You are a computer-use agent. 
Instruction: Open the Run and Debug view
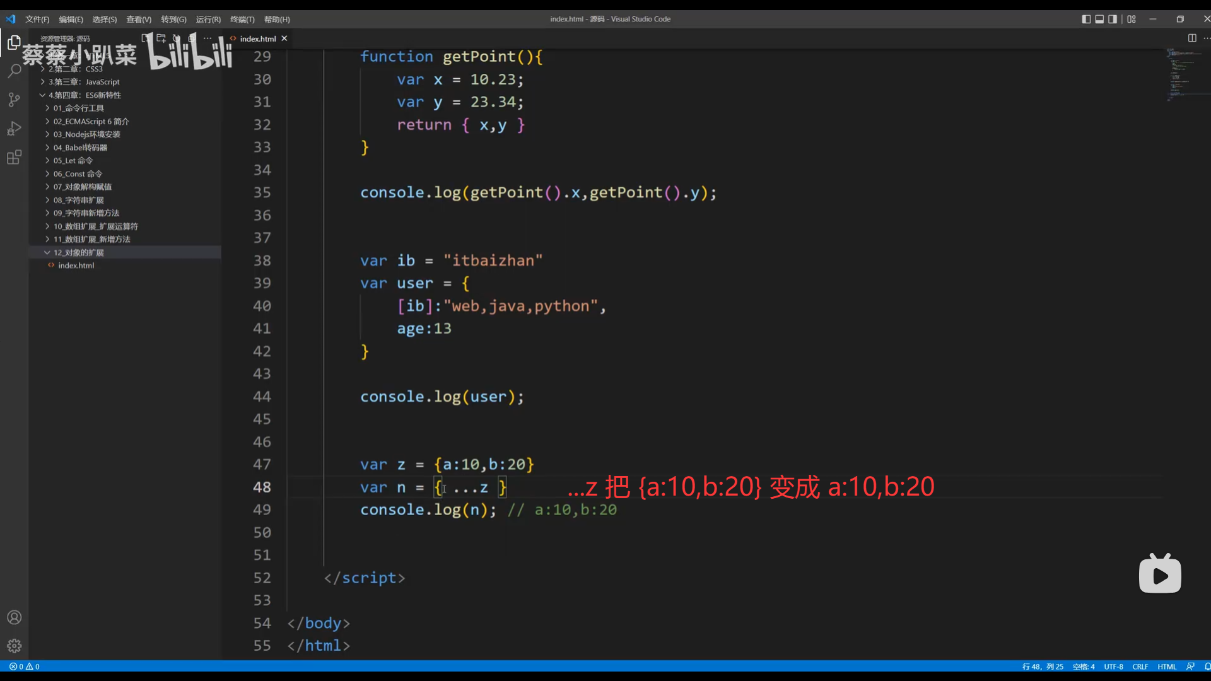tap(14, 129)
